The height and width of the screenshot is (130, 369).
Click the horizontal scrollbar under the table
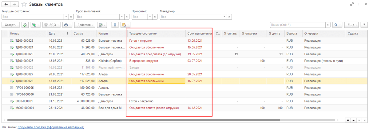(143, 120)
